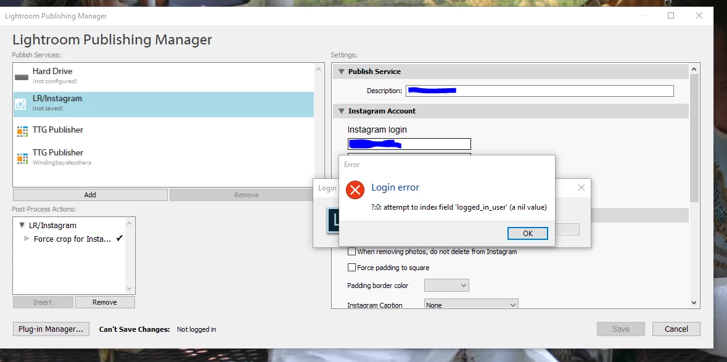Select TTG Publisher Windingbayeleuthera service
The height and width of the screenshot is (362, 727).
pos(163,158)
